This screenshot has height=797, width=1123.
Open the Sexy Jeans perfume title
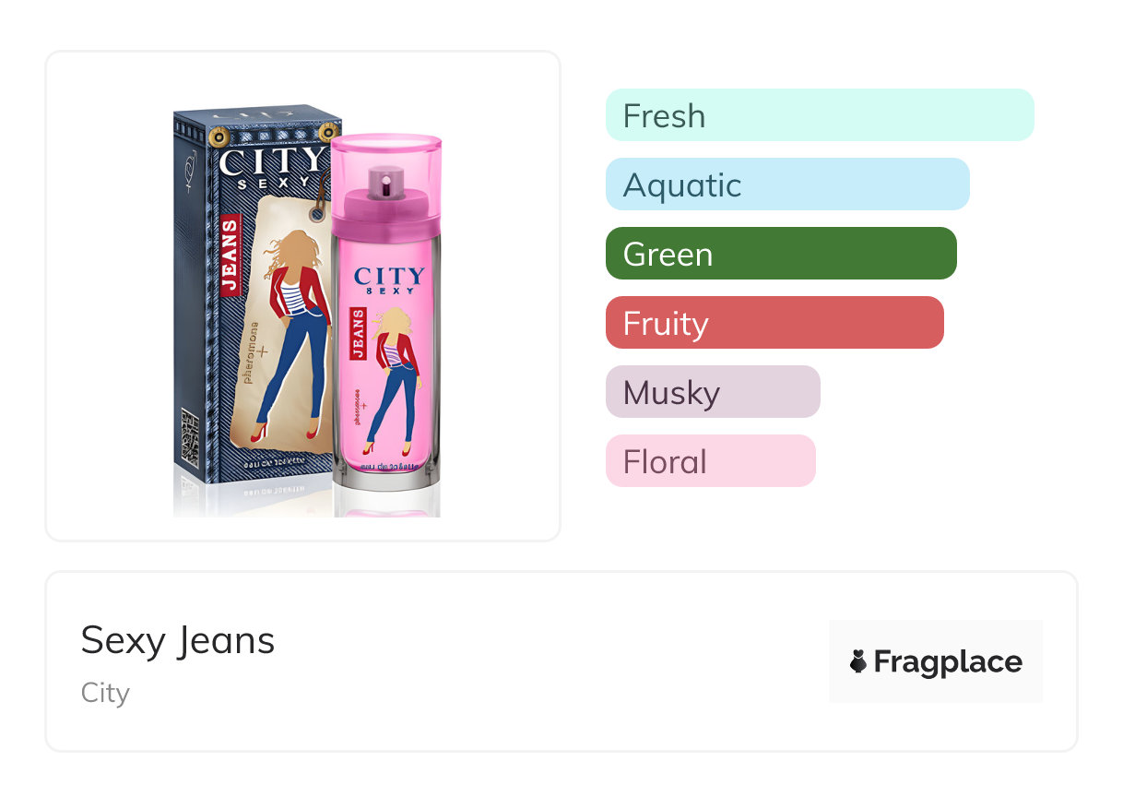pyautogui.click(x=178, y=639)
